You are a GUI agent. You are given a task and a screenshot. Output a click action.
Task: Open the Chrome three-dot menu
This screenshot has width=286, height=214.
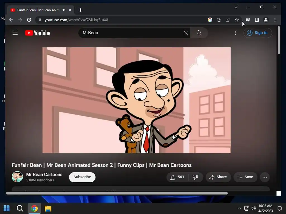pos(275,20)
